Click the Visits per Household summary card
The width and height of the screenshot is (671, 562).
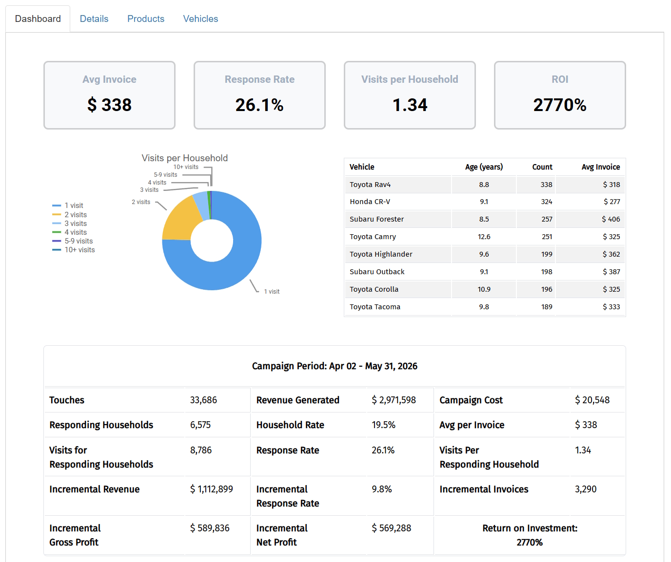click(410, 95)
